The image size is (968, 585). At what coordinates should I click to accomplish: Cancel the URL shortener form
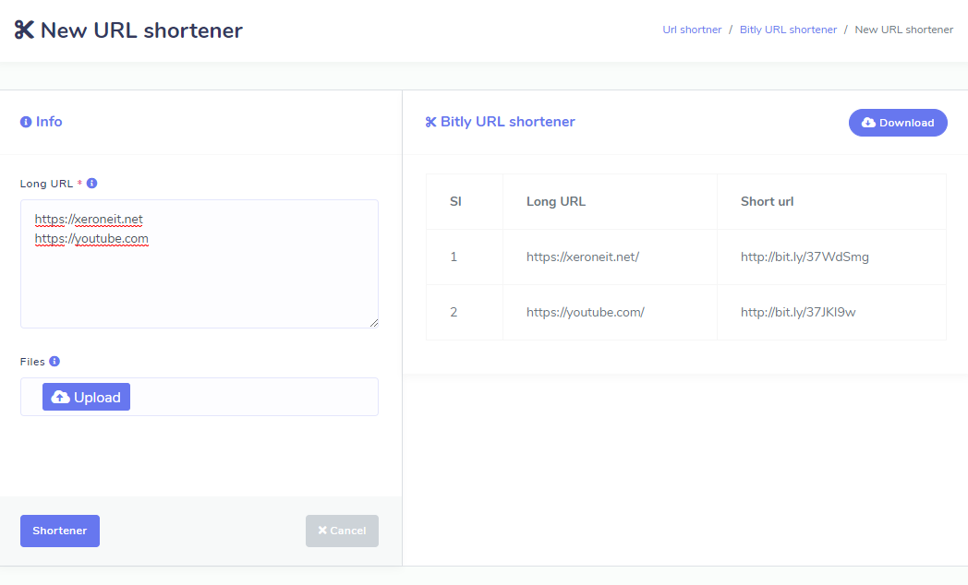(x=342, y=531)
